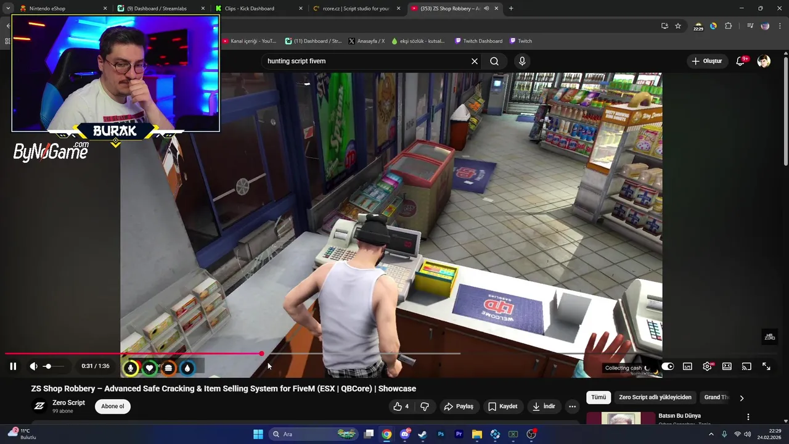Install app icon in address bar
This screenshot has height=444, width=789.
click(x=664, y=26)
